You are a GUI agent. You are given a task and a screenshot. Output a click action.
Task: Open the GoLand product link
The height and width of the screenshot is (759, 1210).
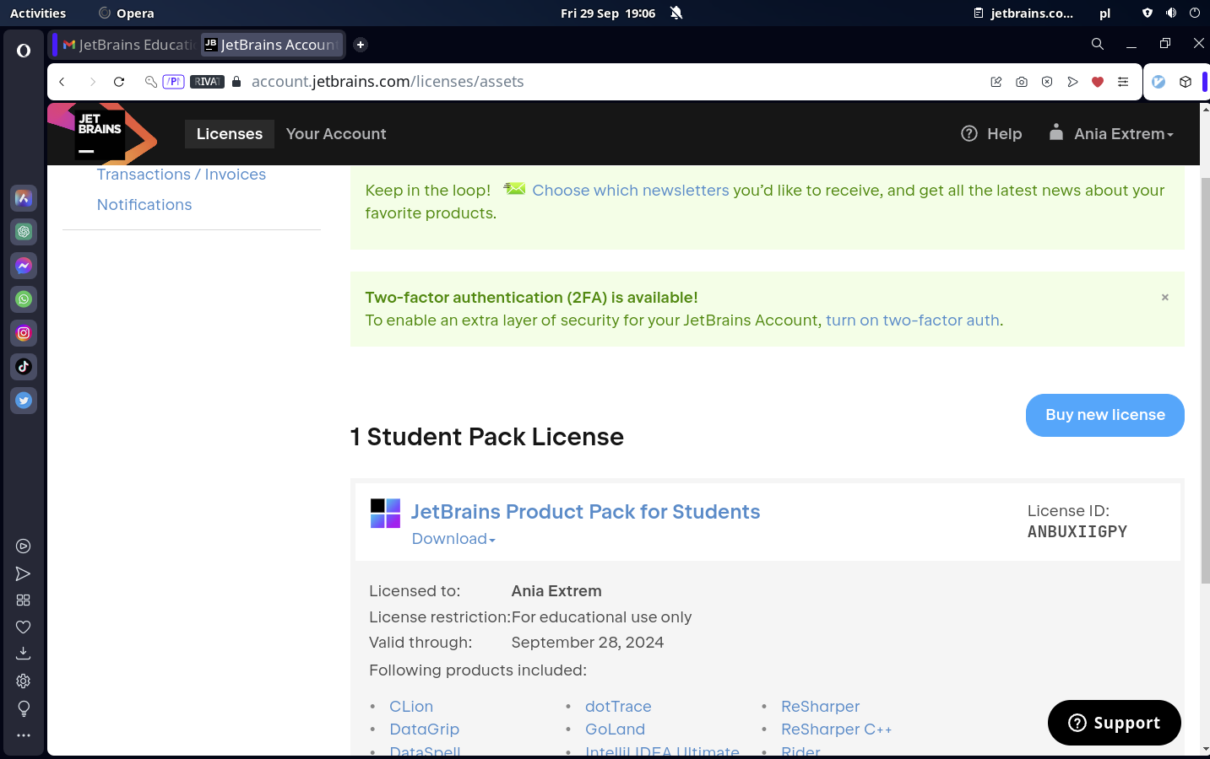(615, 729)
